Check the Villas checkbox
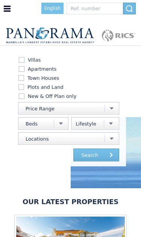This screenshot has width=141, height=237. [x=22, y=60]
